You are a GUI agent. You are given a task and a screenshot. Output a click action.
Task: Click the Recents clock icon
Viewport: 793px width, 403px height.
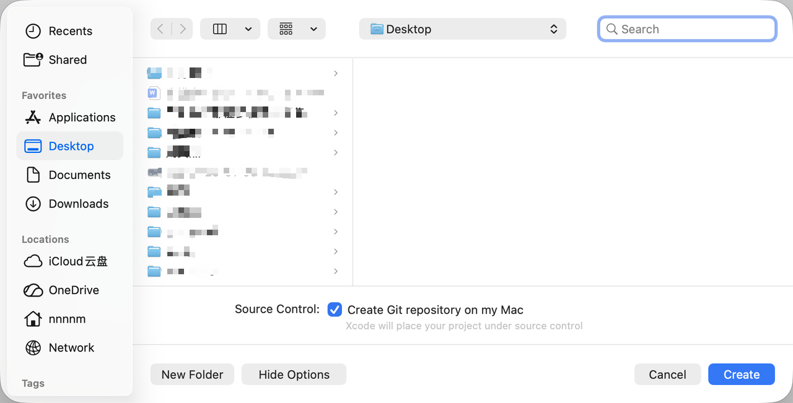[33, 31]
